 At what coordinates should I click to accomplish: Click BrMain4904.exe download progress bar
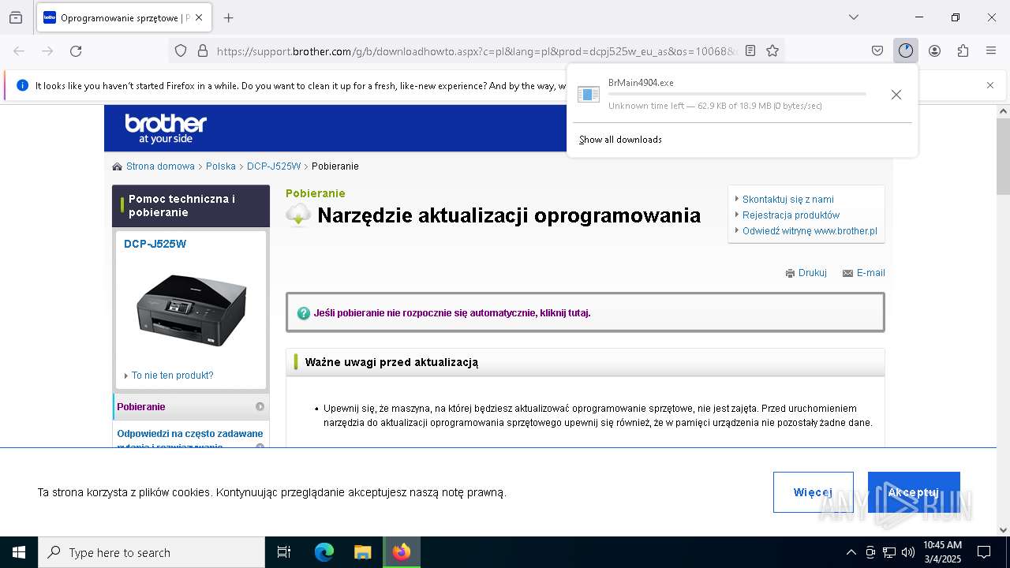(737, 94)
